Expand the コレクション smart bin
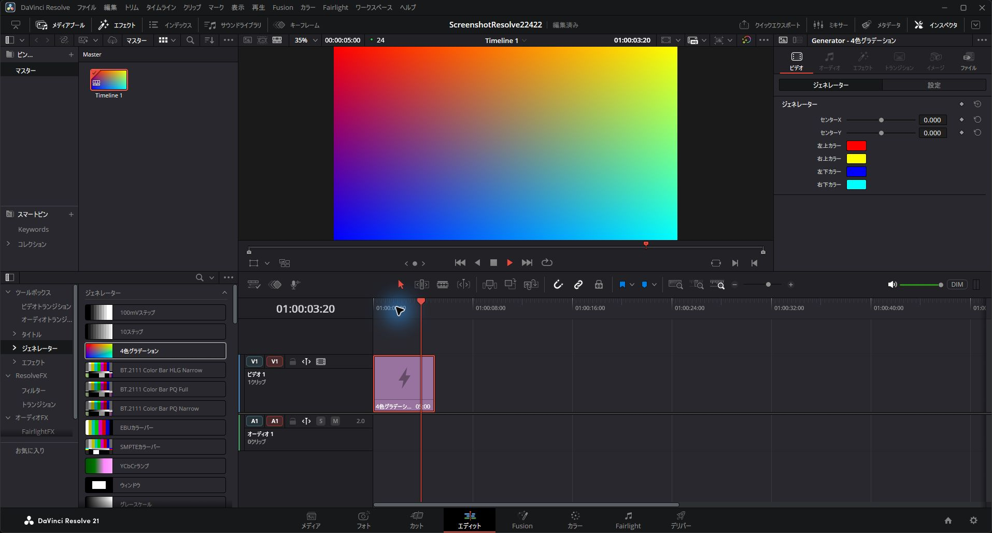992x533 pixels. click(8, 244)
